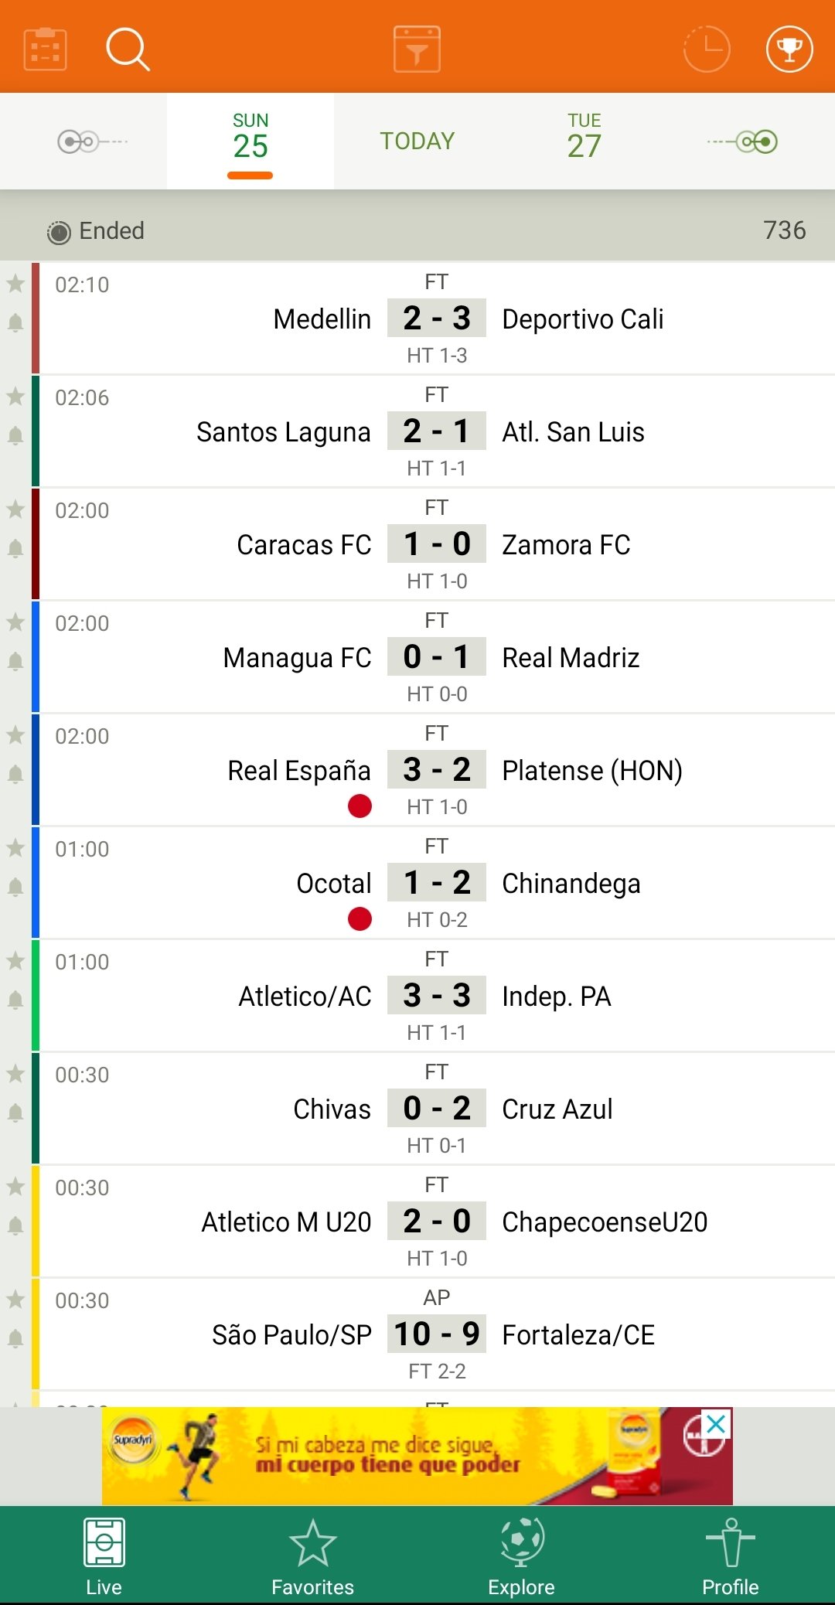Toggle notification bell for Real España match
This screenshot has width=835, height=1605.
15,774
